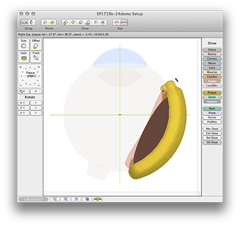The height and width of the screenshot is (226, 240).
Task: Select the second Drag mode icon
Action: 32,22
